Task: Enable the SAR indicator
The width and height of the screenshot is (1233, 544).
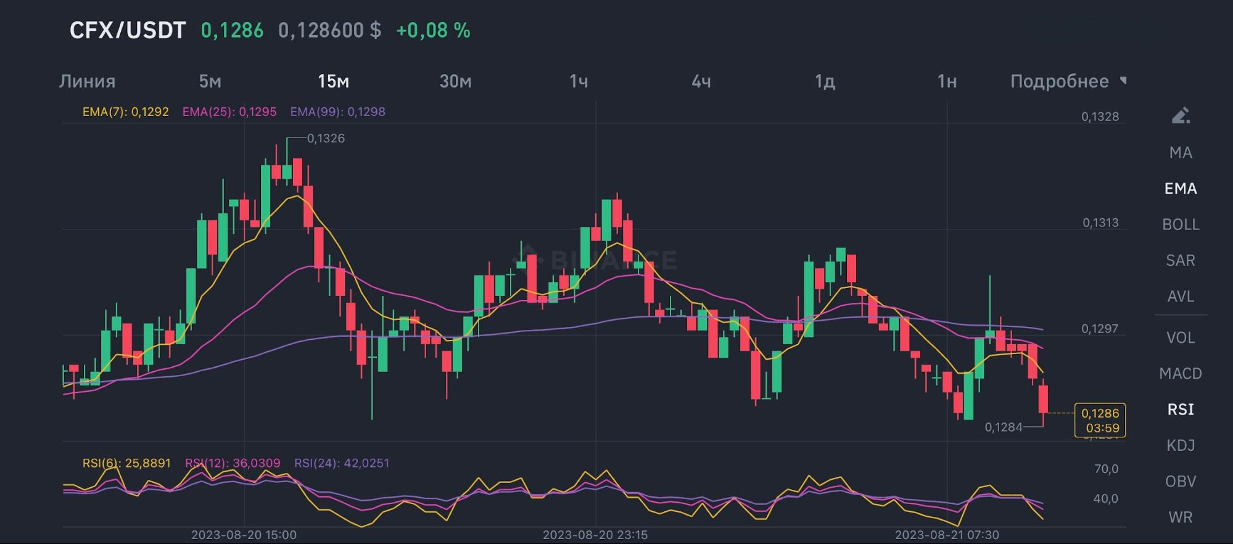Action: pyautogui.click(x=1181, y=260)
